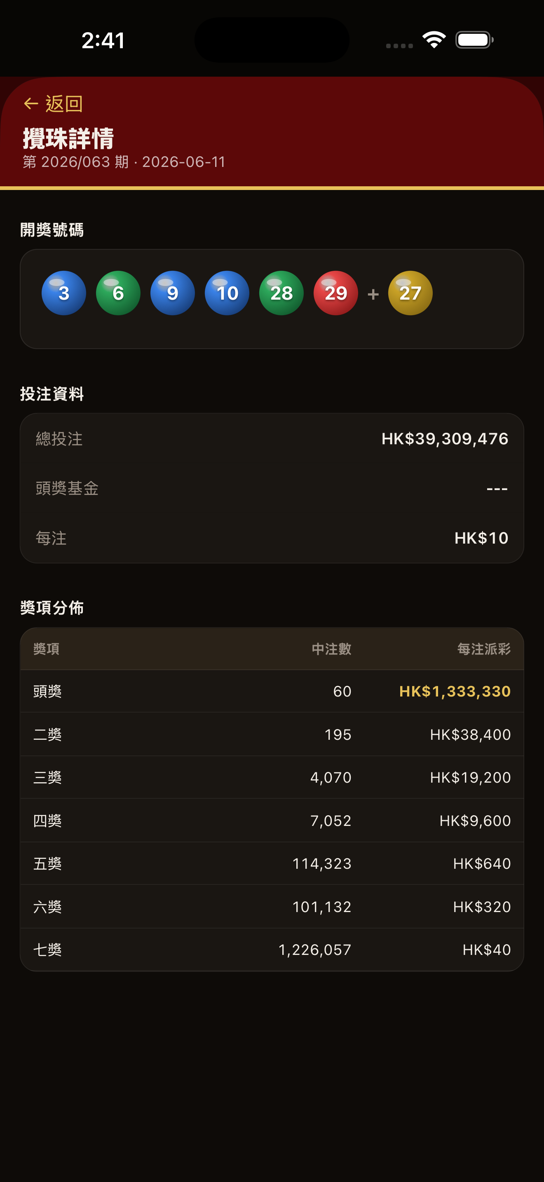The image size is (544, 1182).
Task: Tap the HK$1,333,330 first prize amount
Action: [455, 691]
